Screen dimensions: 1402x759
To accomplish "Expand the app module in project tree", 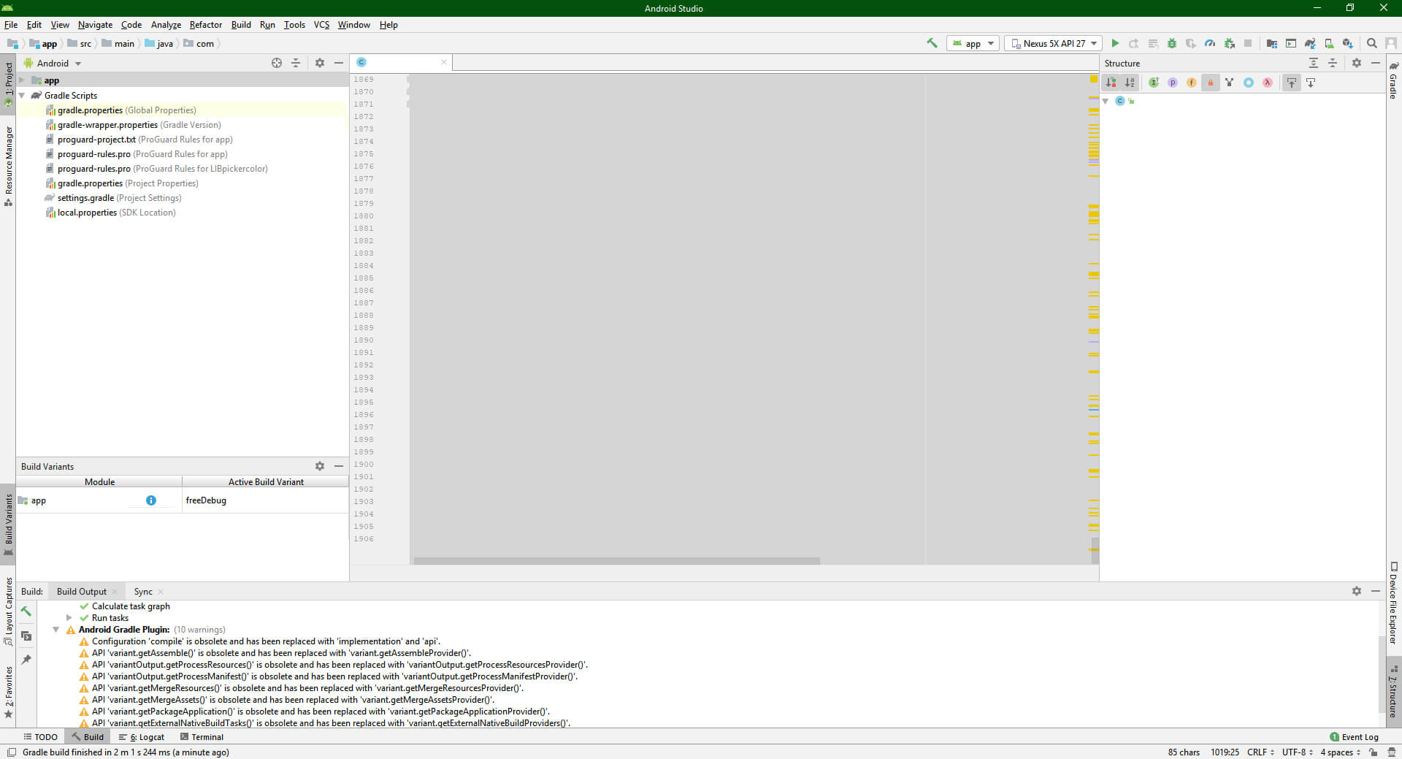I will click(22, 80).
